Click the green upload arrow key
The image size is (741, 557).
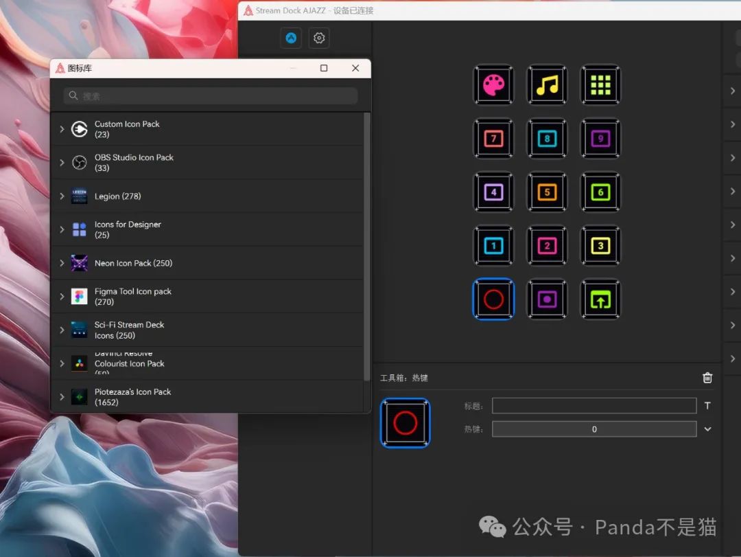point(600,299)
